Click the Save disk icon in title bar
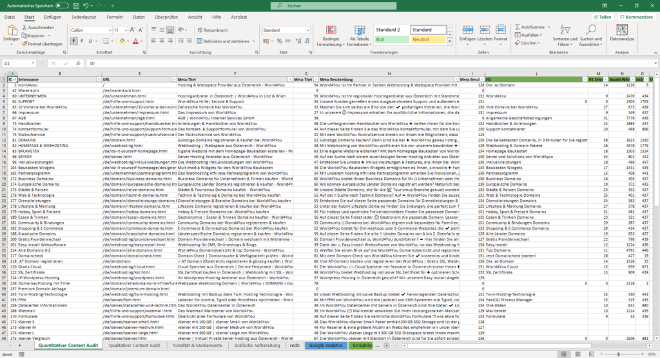Viewport: 660px width, 358px height. (76, 6)
